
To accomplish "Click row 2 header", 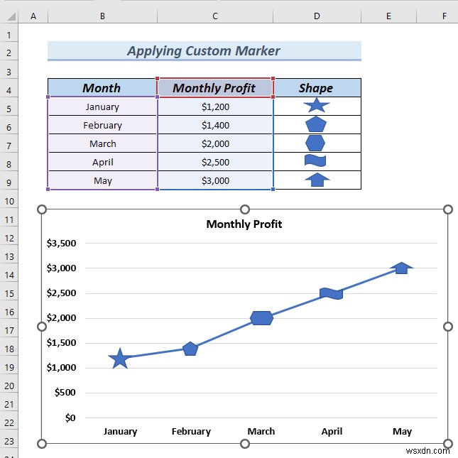I will [9, 53].
